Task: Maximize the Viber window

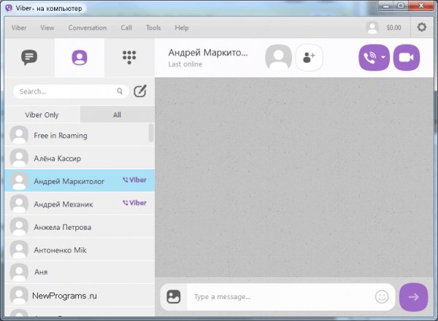Action: (401, 6)
